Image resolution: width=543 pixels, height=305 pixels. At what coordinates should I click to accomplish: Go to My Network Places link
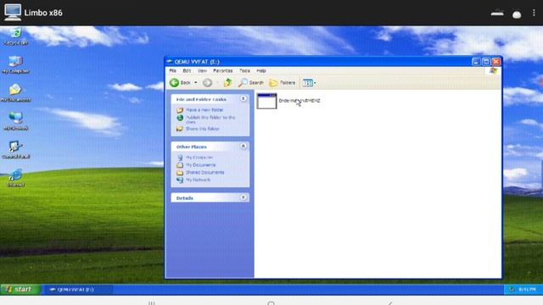(198, 180)
